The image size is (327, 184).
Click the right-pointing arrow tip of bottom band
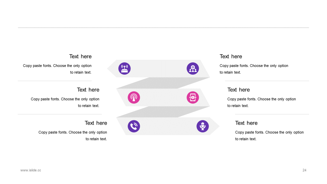(x=215, y=126)
